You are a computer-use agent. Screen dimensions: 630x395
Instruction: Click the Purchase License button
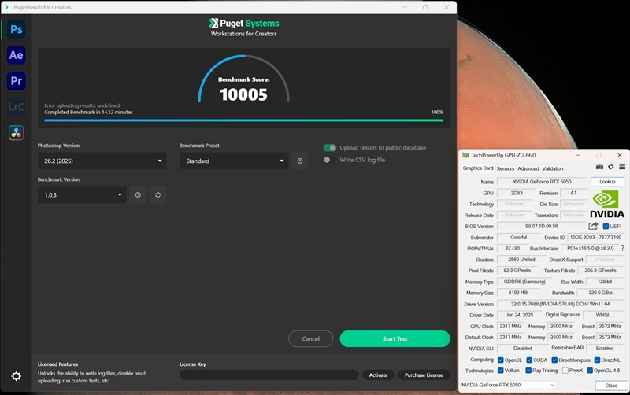(x=424, y=375)
